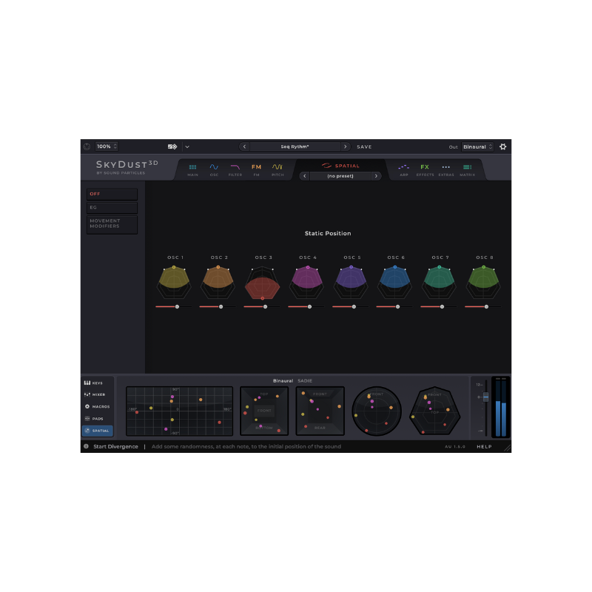Click the OSC 2 orange position hexagon

[x=218, y=283]
